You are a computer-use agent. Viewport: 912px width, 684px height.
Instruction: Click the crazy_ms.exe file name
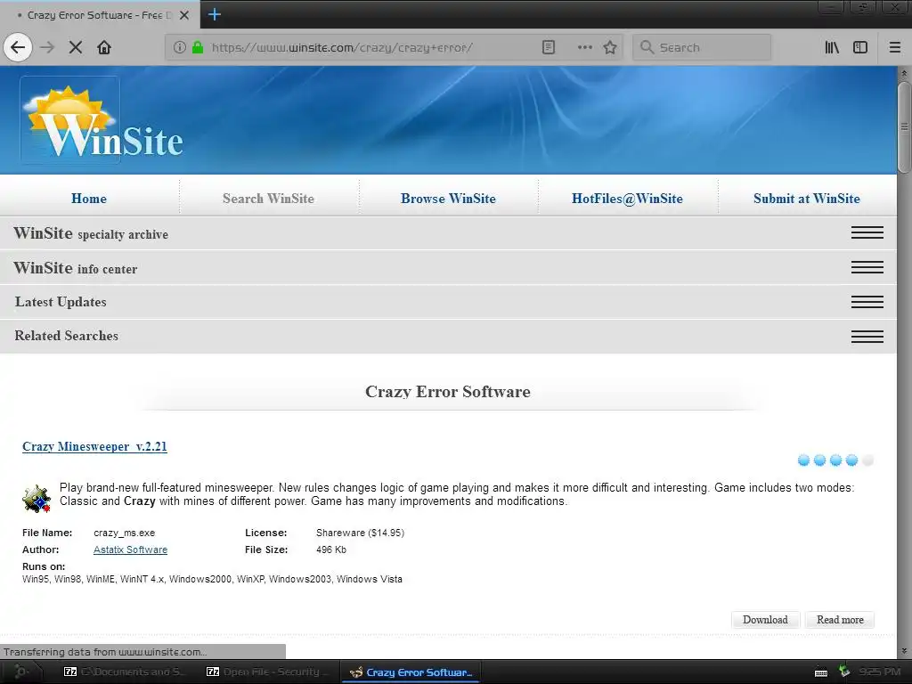click(125, 533)
